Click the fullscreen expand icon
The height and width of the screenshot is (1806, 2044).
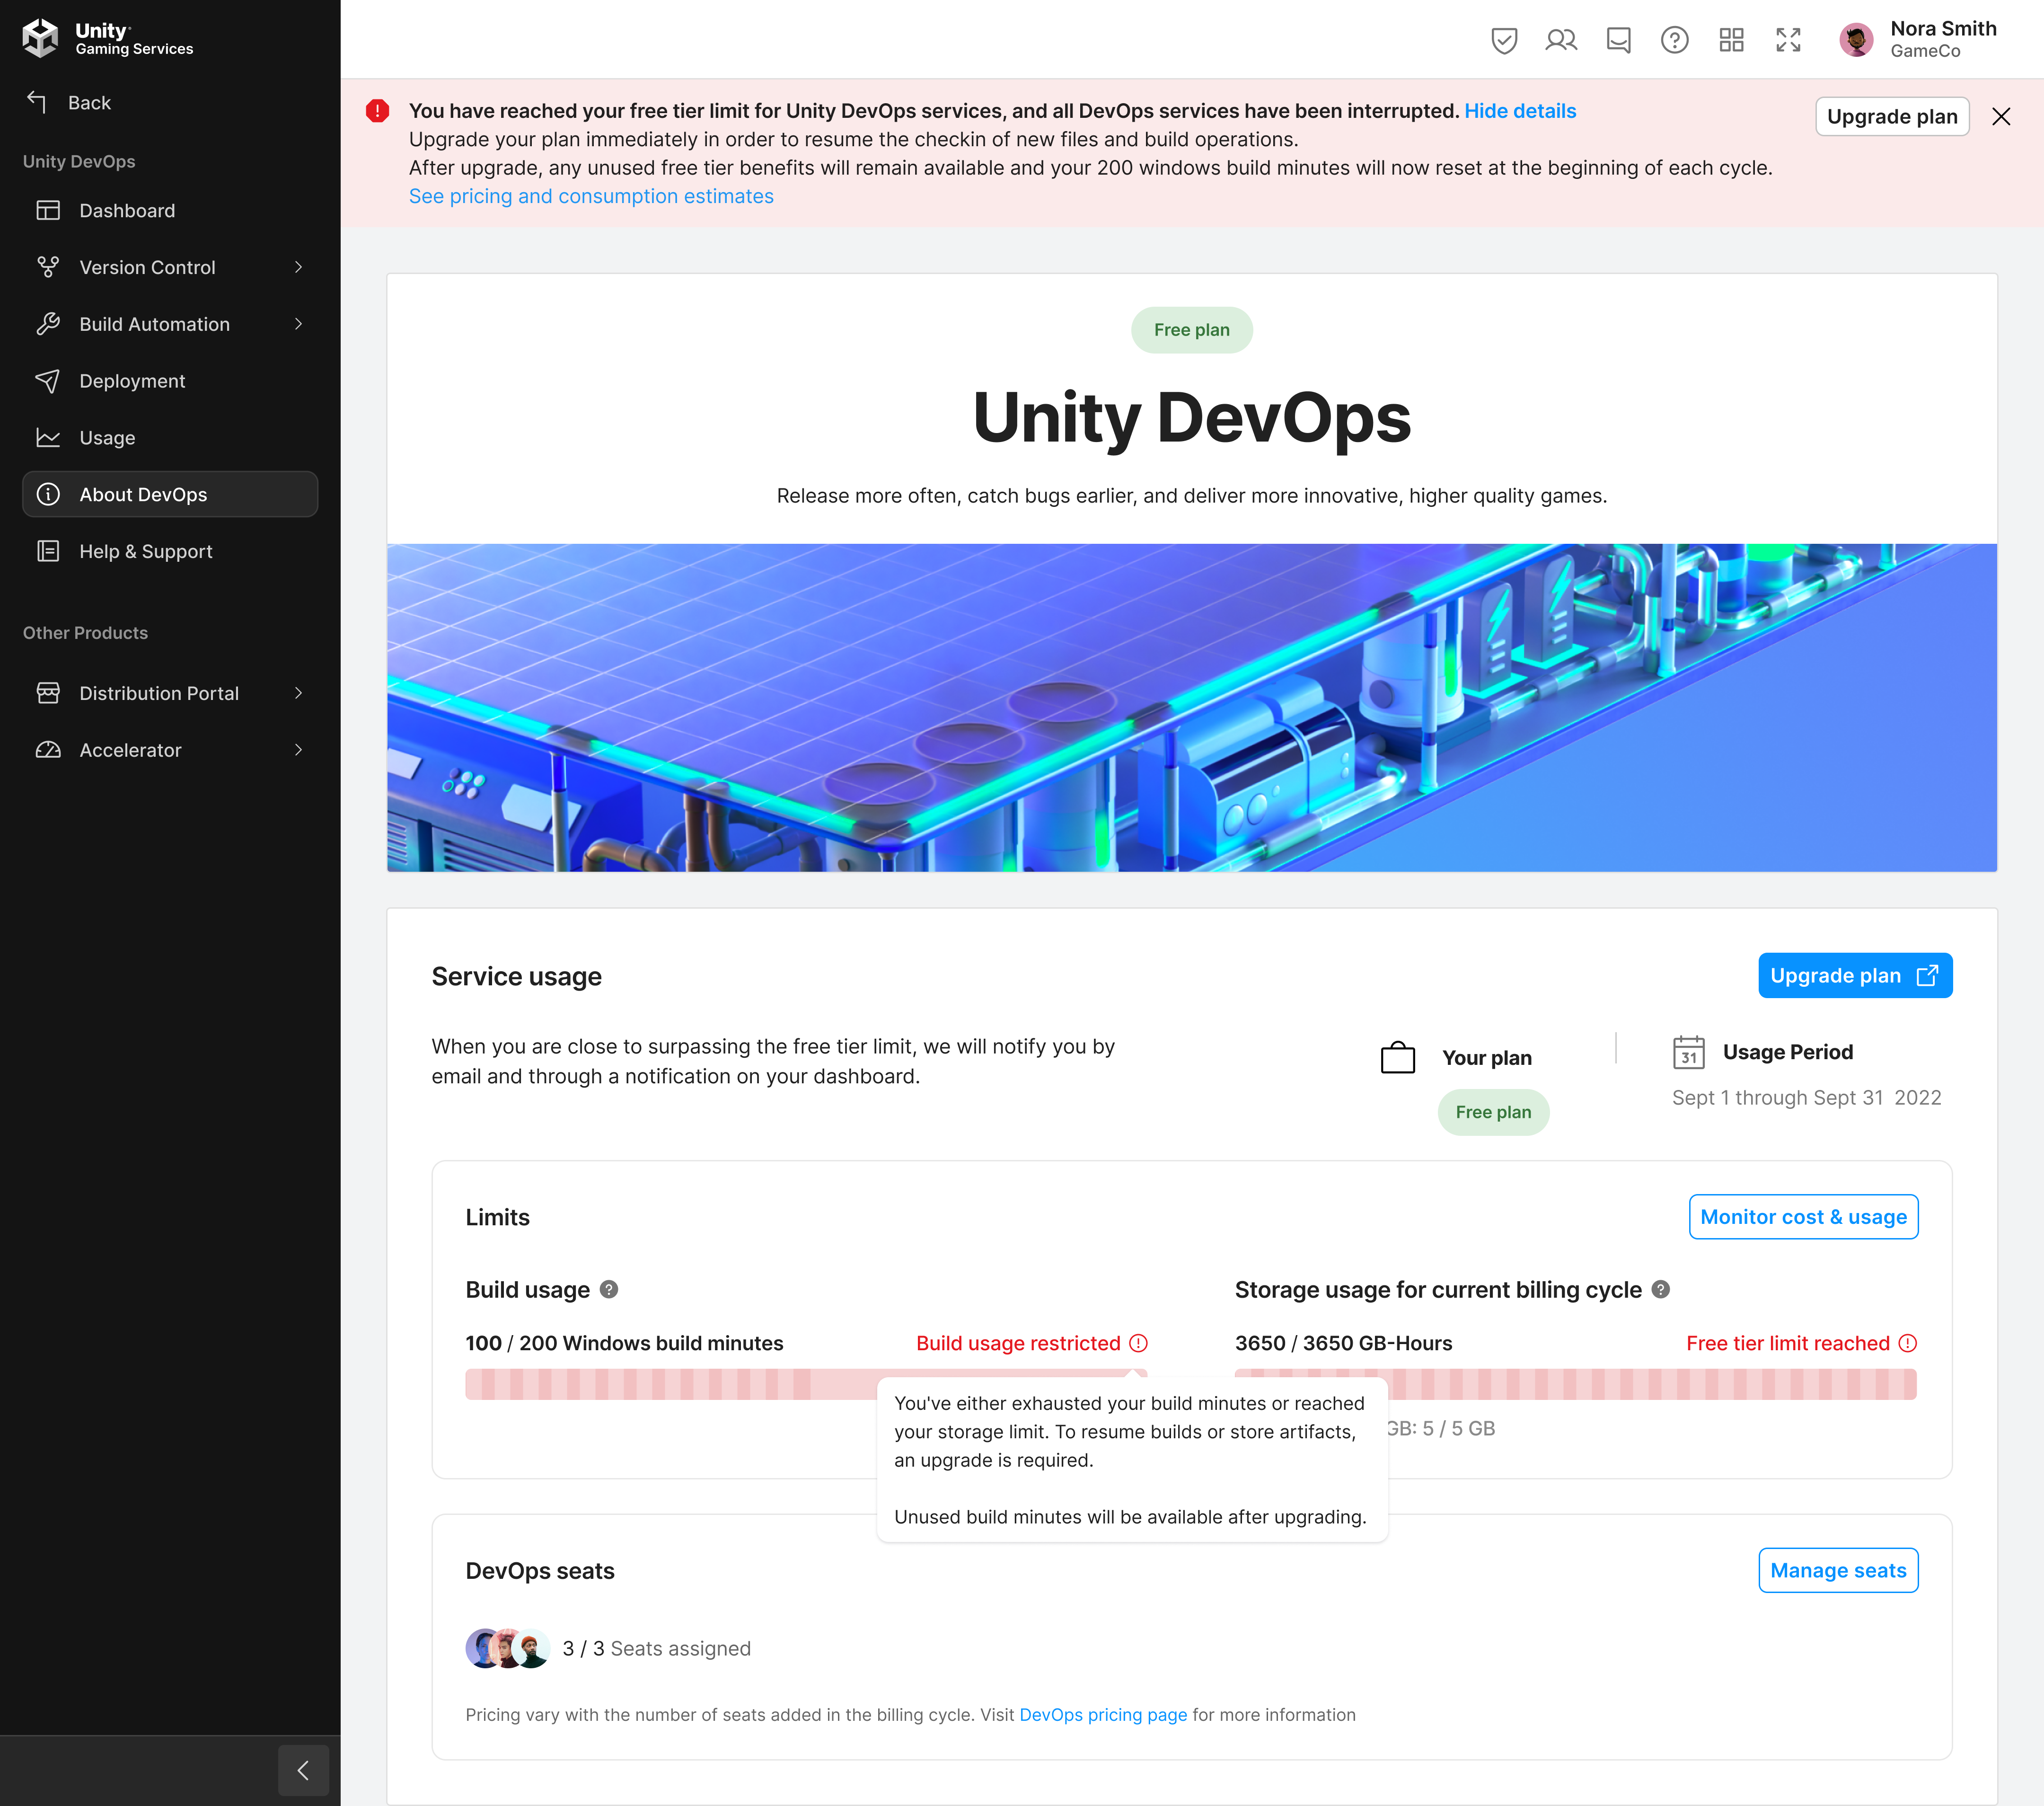coord(1788,40)
